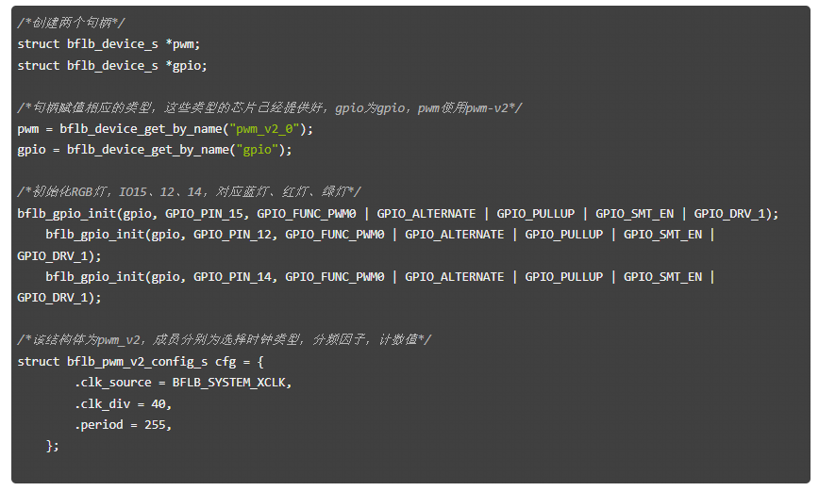Click the "创建两个句柄" comment line
Viewport: 819px width, 491px height.
(x=71, y=23)
